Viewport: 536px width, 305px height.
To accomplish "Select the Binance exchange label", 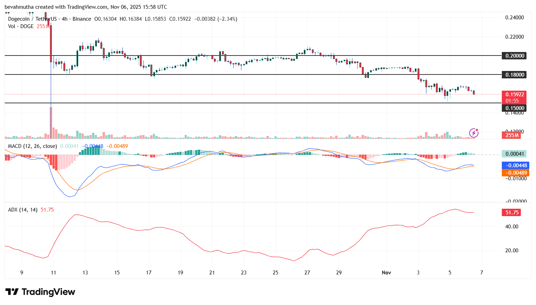I will point(82,19).
